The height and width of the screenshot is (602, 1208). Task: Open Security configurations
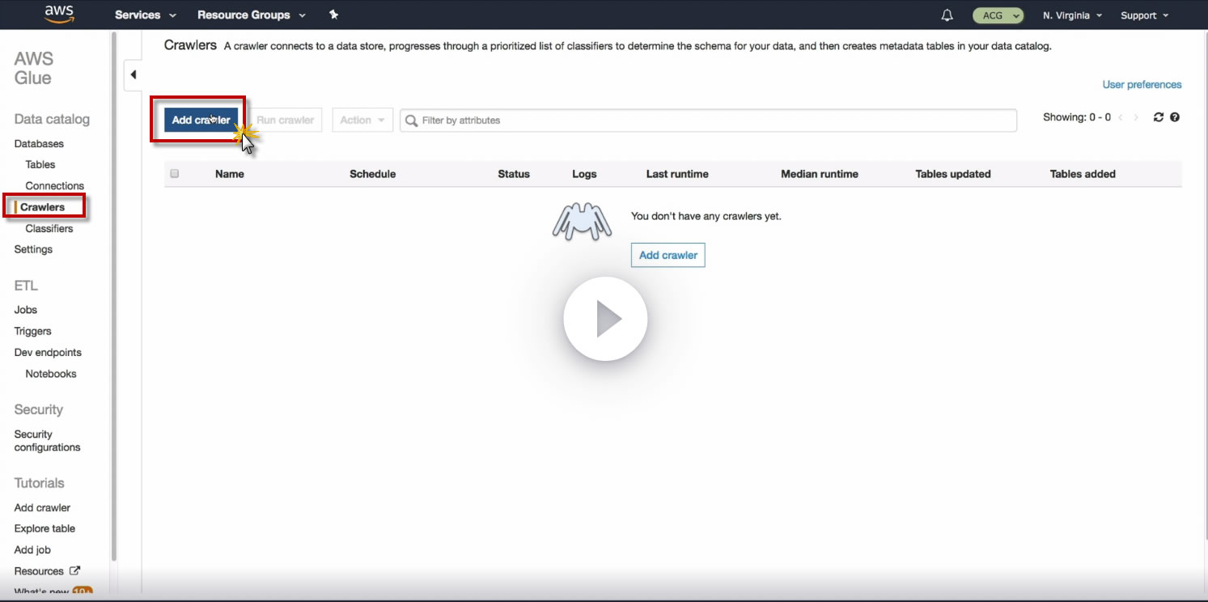[x=47, y=441]
